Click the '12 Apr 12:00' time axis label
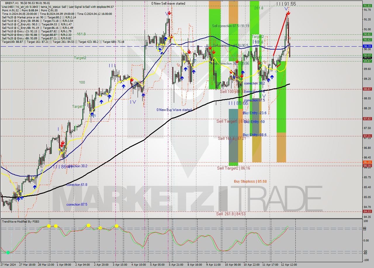The width and height of the screenshot is (374, 268). (289, 265)
